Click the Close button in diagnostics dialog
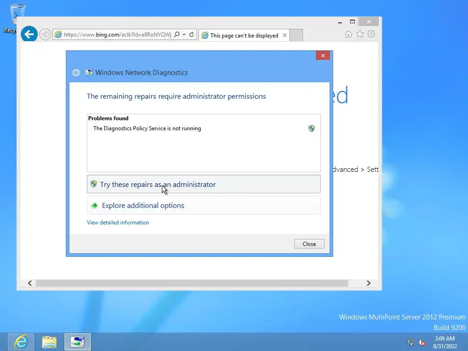468x351 pixels. click(x=309, y=244)
